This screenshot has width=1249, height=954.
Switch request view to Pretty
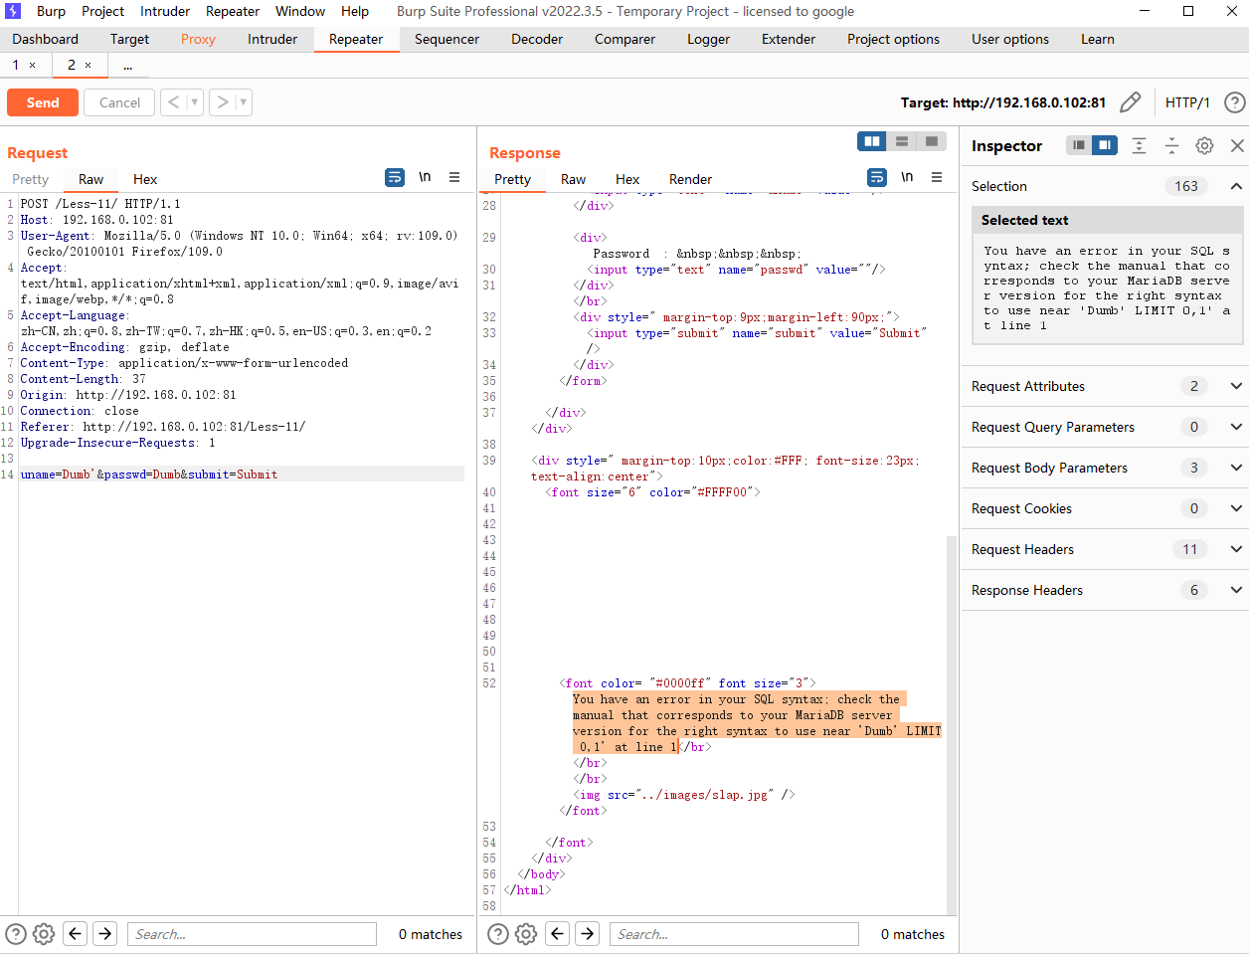click(30, 179)
